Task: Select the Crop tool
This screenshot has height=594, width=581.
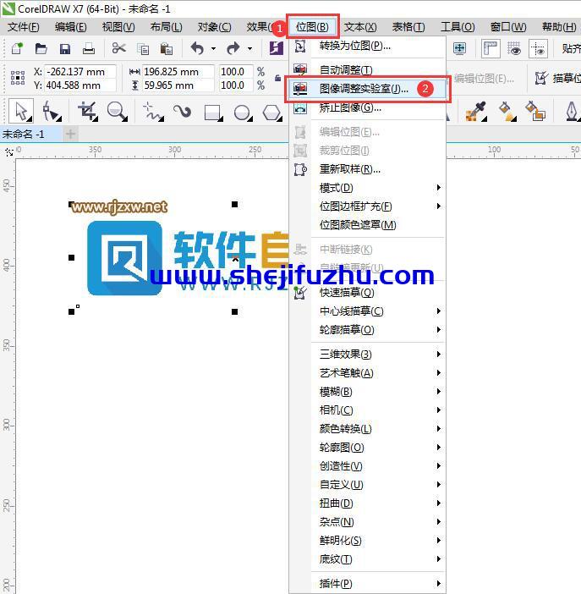Action: pyautogui.click(x=87, y=112)
